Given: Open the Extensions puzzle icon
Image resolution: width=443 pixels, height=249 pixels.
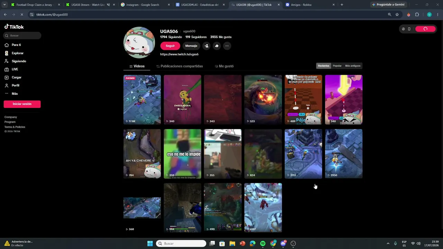Looking at the screenshot, I should pyautogui.click(x=417, y=15).
